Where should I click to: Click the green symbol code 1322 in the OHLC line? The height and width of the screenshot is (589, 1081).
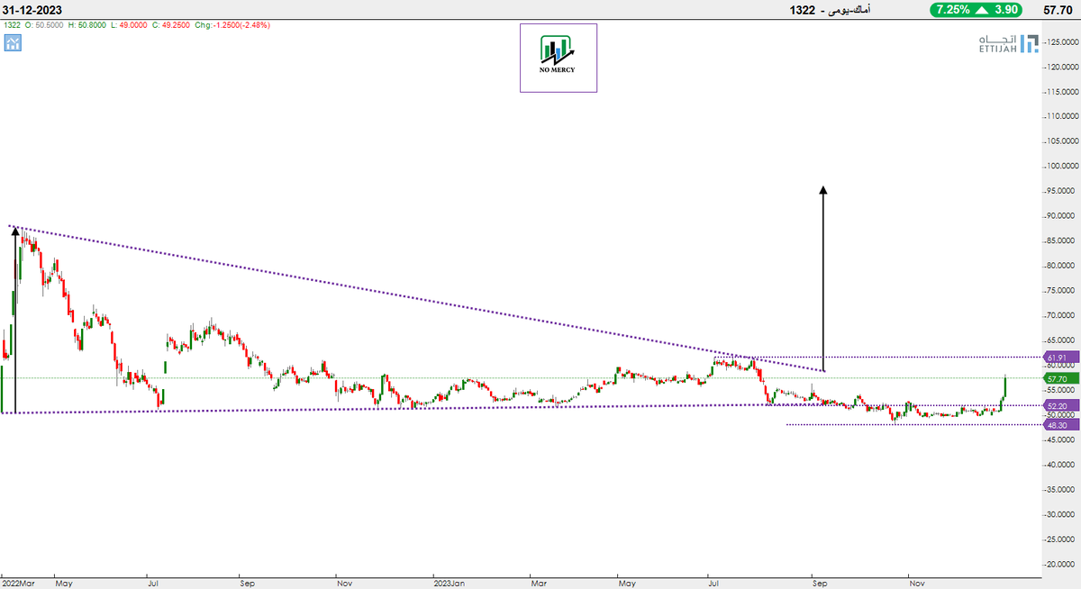(x=12, y=25)
